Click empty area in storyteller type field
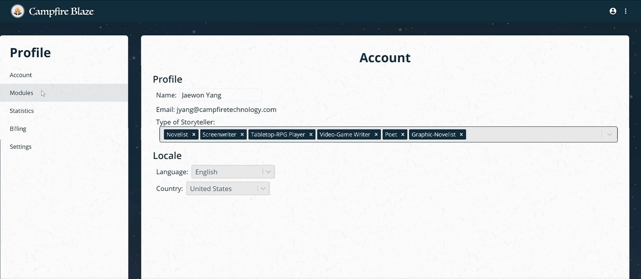 click(534, 135)
